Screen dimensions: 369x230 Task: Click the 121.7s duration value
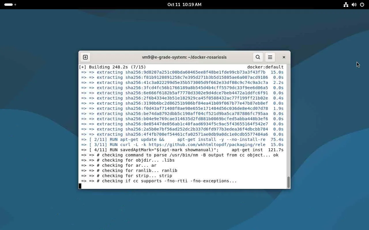[x=276, y=150]
